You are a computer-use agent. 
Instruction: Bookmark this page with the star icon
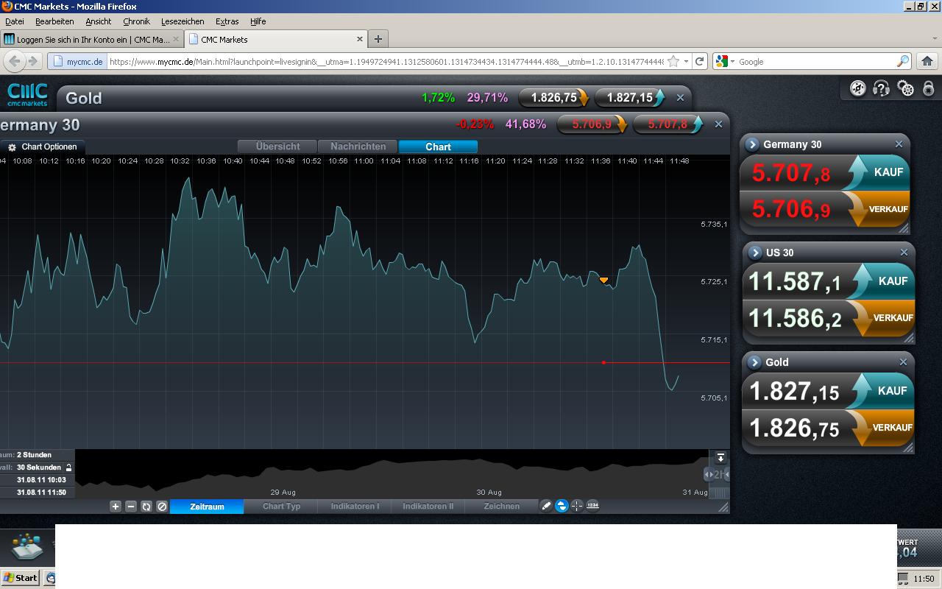coord(673,61)
